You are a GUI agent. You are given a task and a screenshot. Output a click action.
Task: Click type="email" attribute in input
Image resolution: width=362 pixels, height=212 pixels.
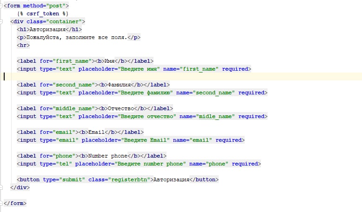(59, 140)
